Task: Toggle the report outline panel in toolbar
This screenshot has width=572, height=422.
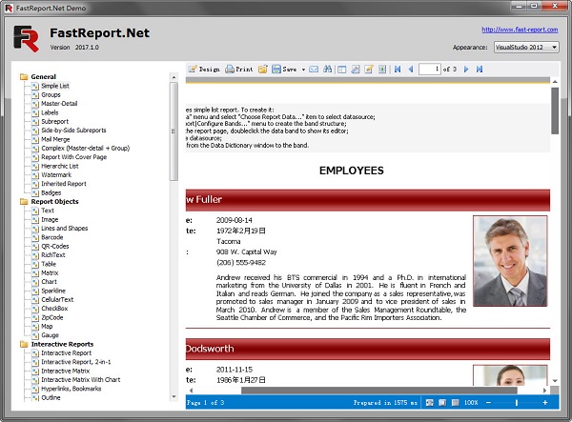Action: [x=341, y=70]
